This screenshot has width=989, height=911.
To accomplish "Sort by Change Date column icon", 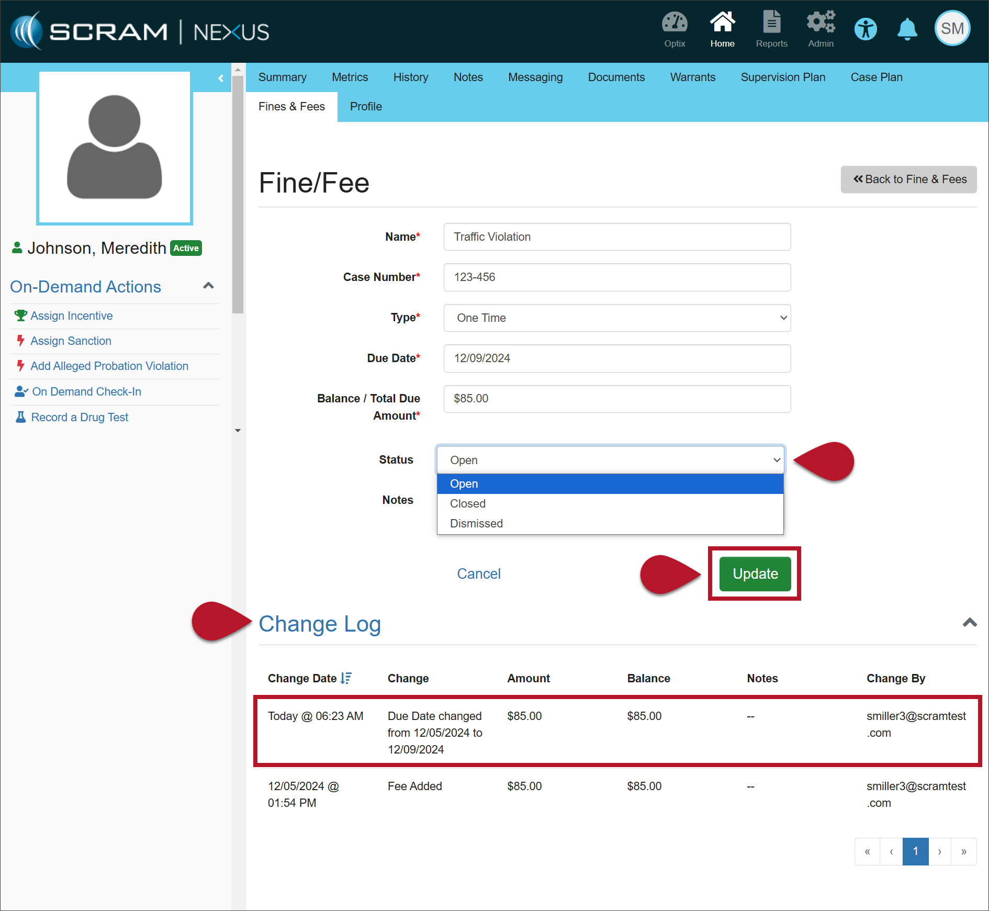I will click(346, 678).
